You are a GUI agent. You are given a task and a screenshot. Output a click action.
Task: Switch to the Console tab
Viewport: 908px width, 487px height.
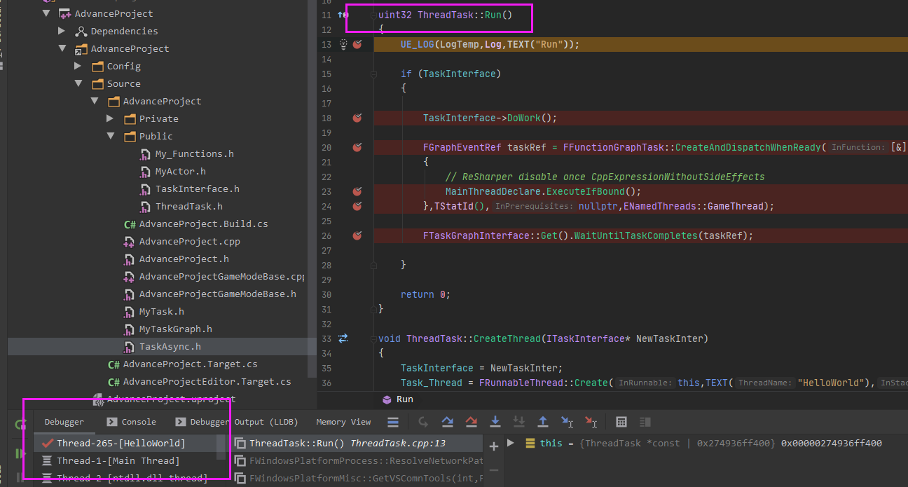pyautogui.click(x=131, y=422)
